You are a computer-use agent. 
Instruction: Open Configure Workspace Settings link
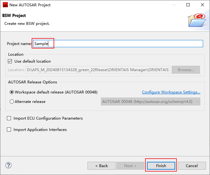[x=171, y=92]
